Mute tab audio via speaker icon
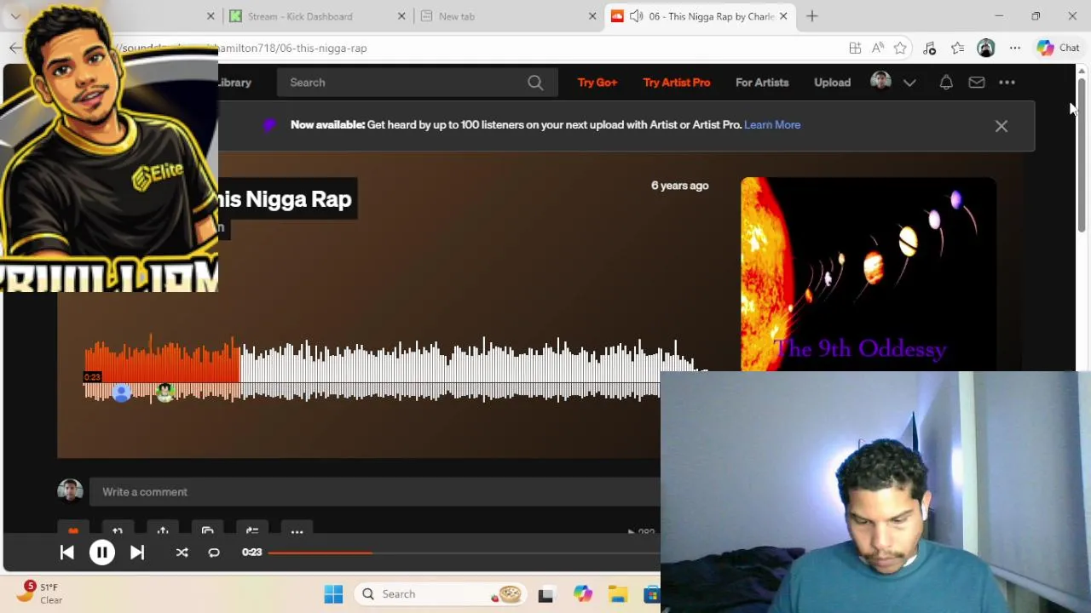 636,16
